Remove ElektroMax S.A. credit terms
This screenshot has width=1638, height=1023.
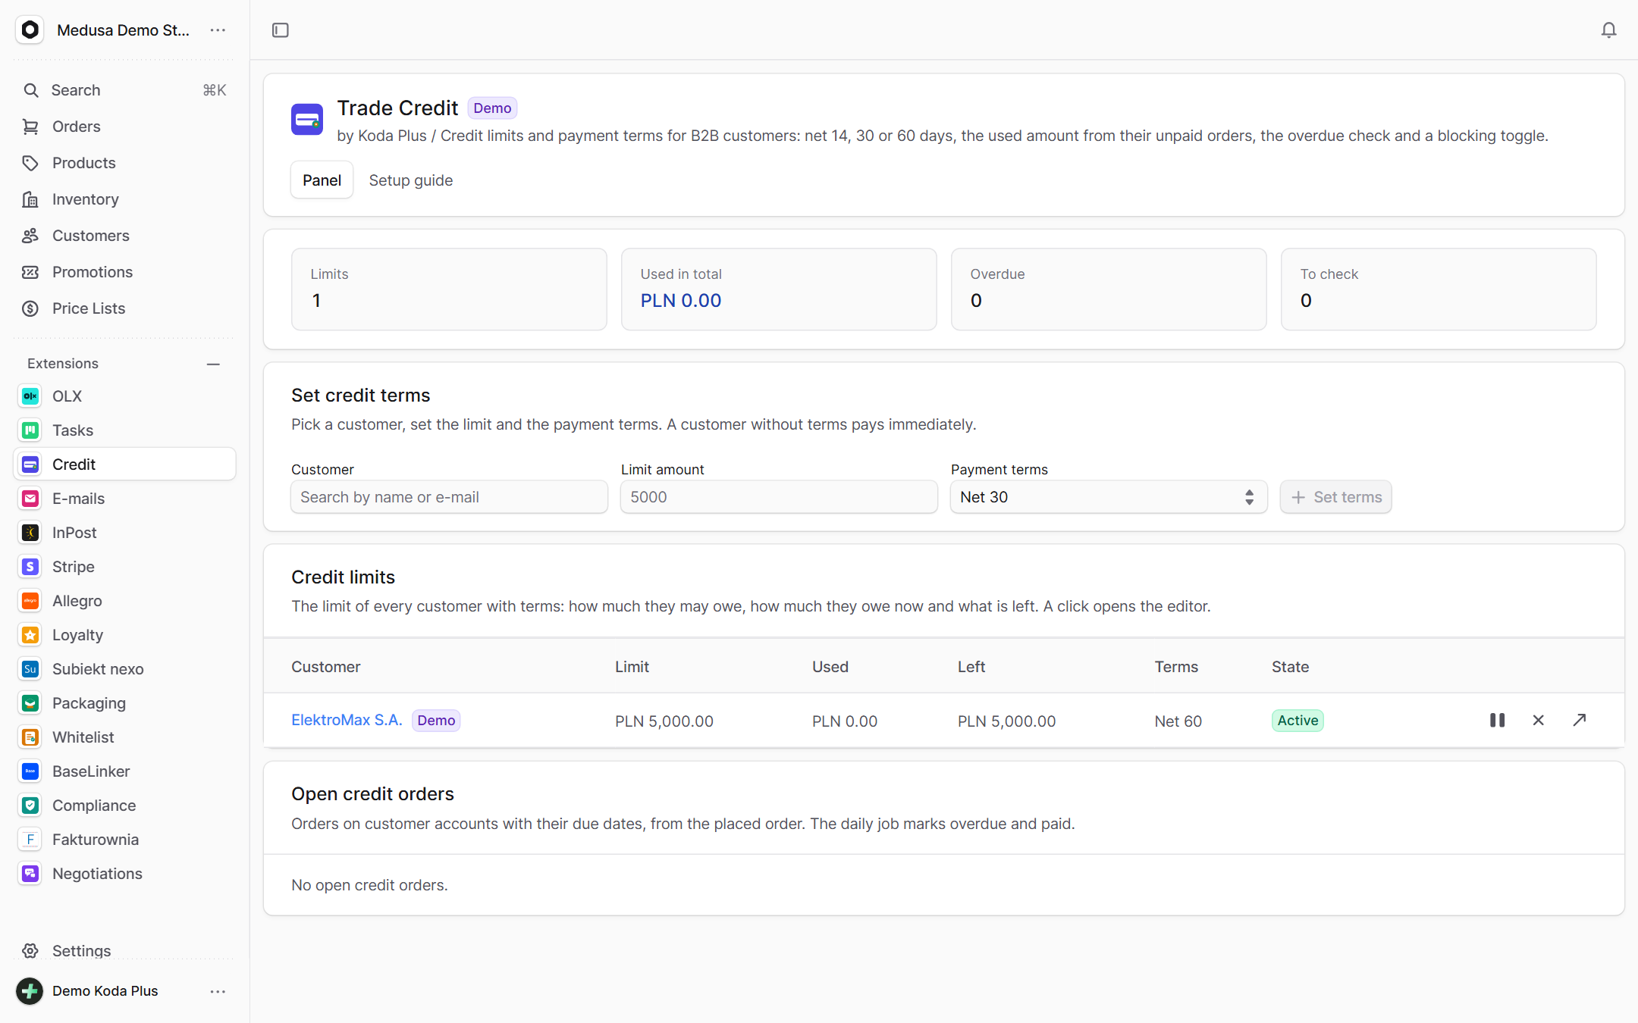coord(1538,720)
